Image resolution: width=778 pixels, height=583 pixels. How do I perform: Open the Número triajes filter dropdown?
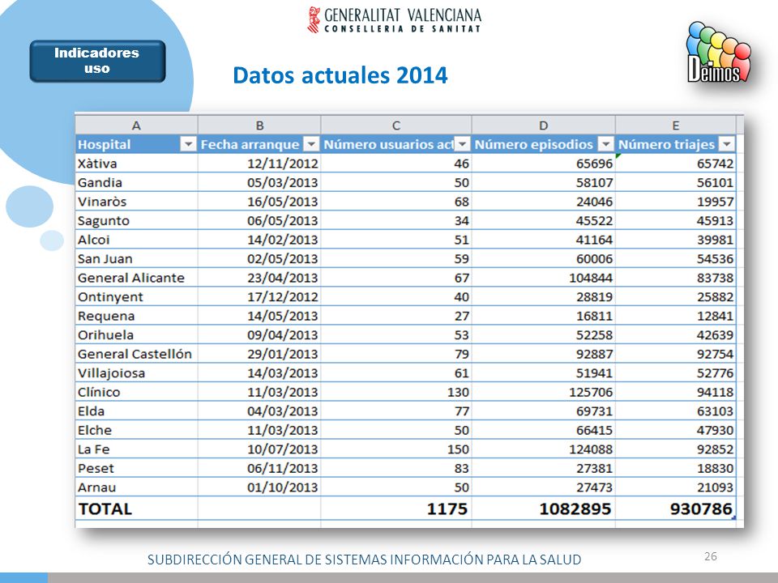coord(726,144)
